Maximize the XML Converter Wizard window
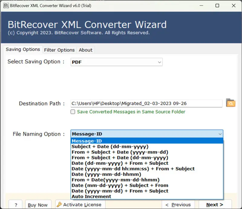 pos(217,5)
